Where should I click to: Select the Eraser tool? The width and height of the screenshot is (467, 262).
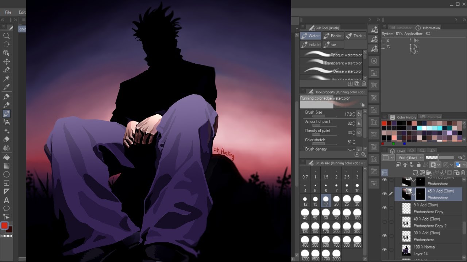7,139
